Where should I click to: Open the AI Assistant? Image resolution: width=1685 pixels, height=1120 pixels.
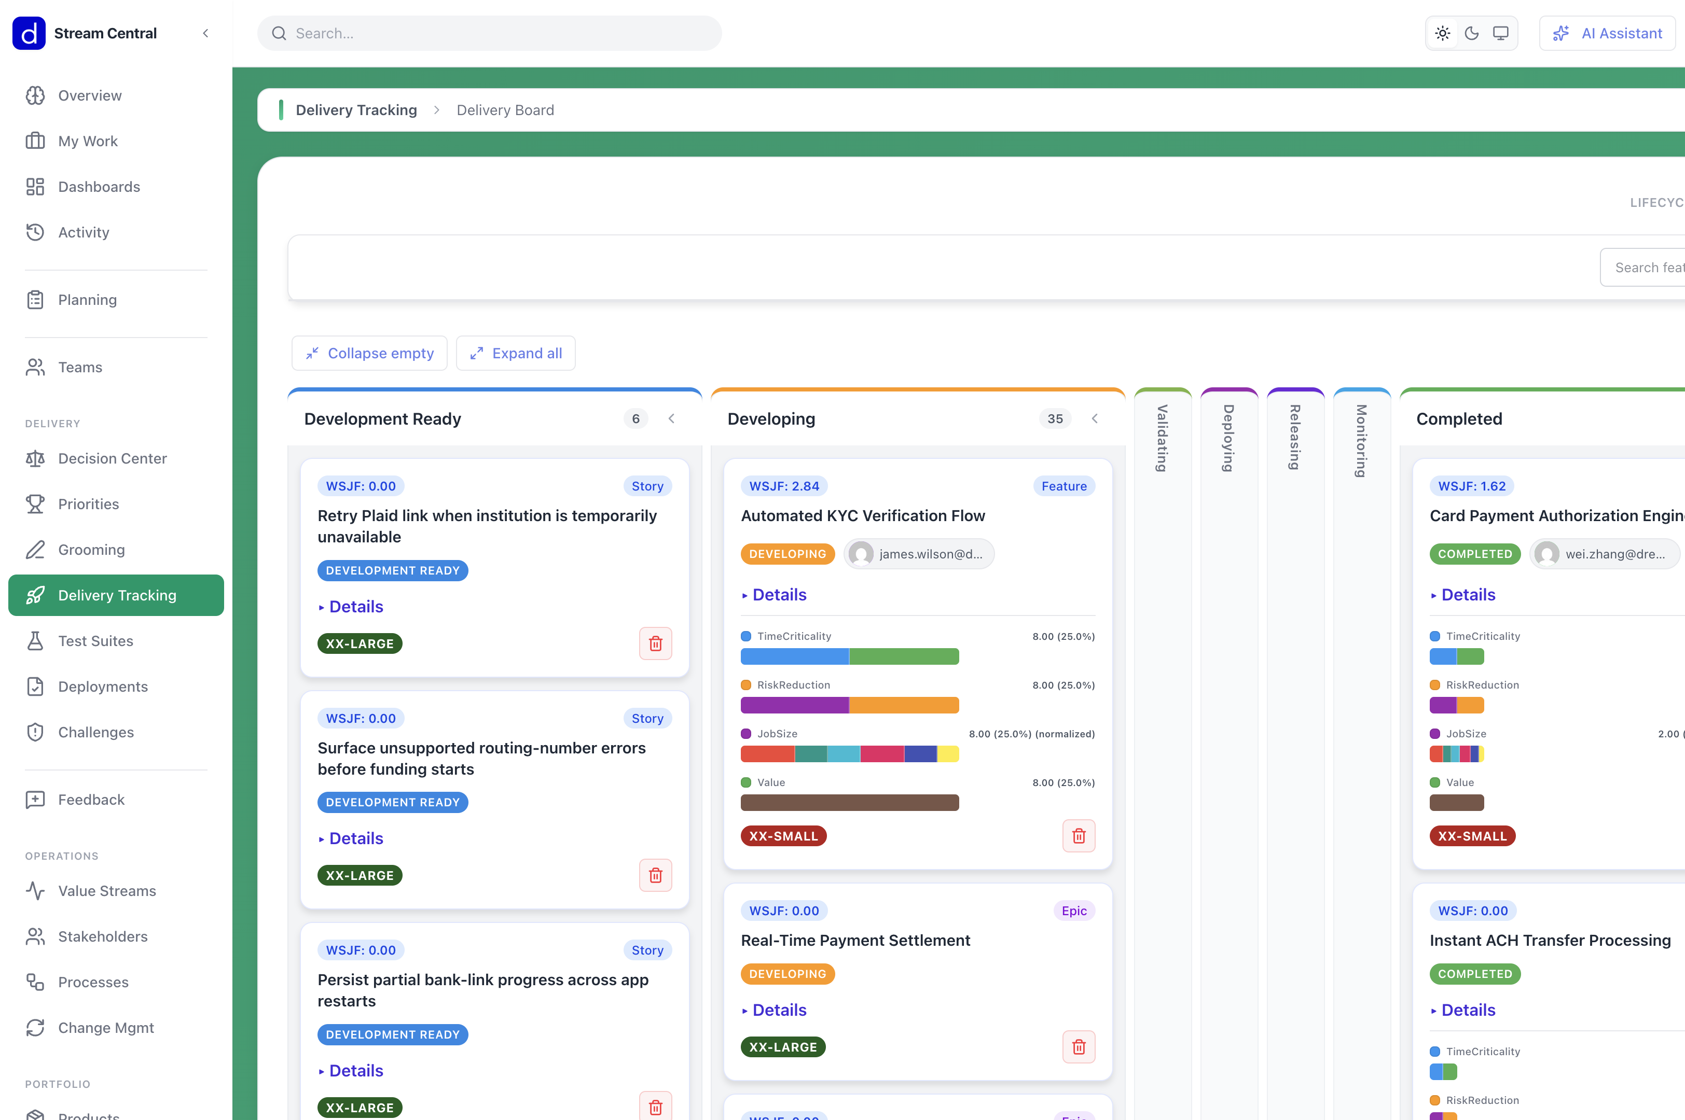pyautogui.click(x=1608, y=34)
